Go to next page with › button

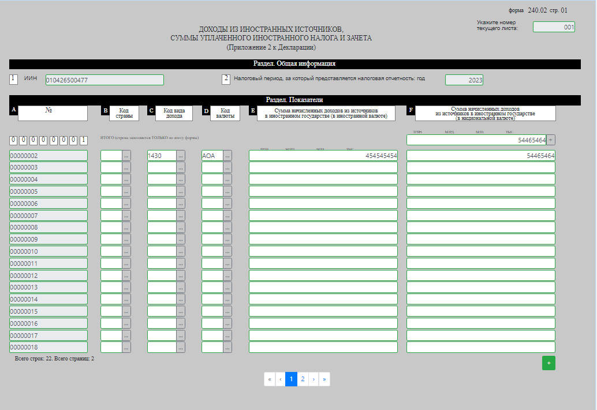coord(314,379)
